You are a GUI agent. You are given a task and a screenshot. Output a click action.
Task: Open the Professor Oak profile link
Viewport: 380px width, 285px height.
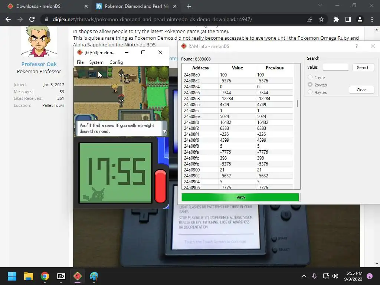pos(39,64)
